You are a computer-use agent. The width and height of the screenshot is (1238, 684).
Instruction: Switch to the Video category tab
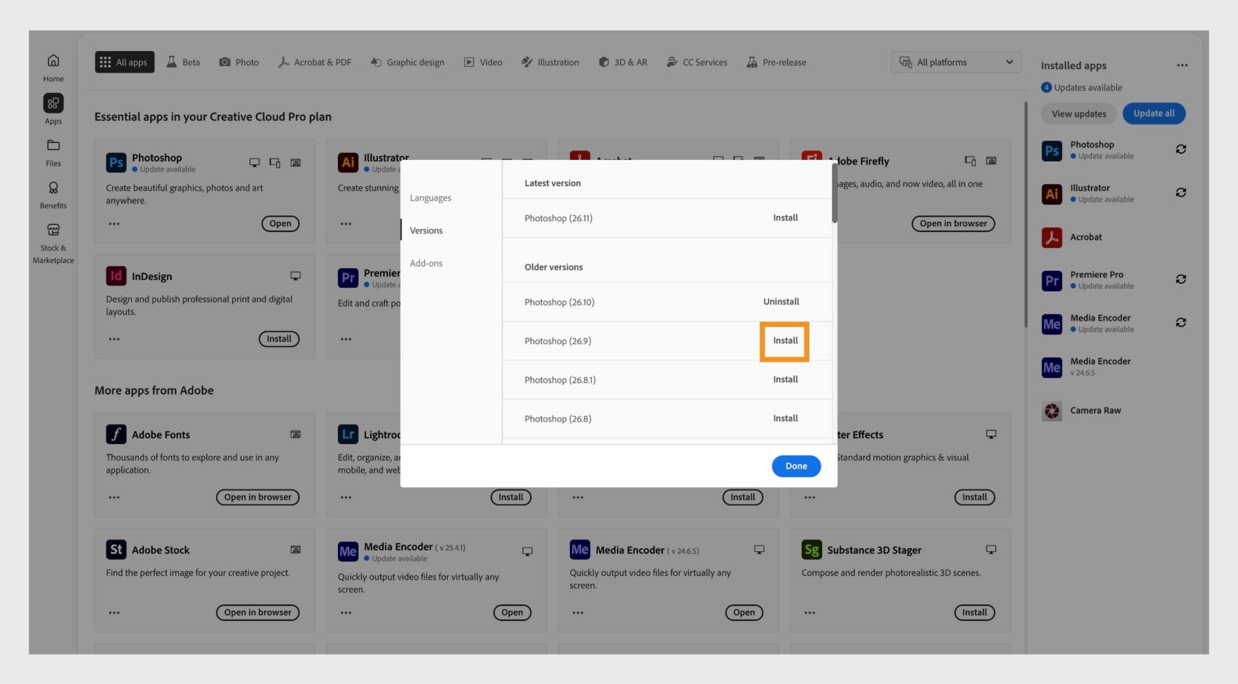pyautogui.click(x=483, y=63)
